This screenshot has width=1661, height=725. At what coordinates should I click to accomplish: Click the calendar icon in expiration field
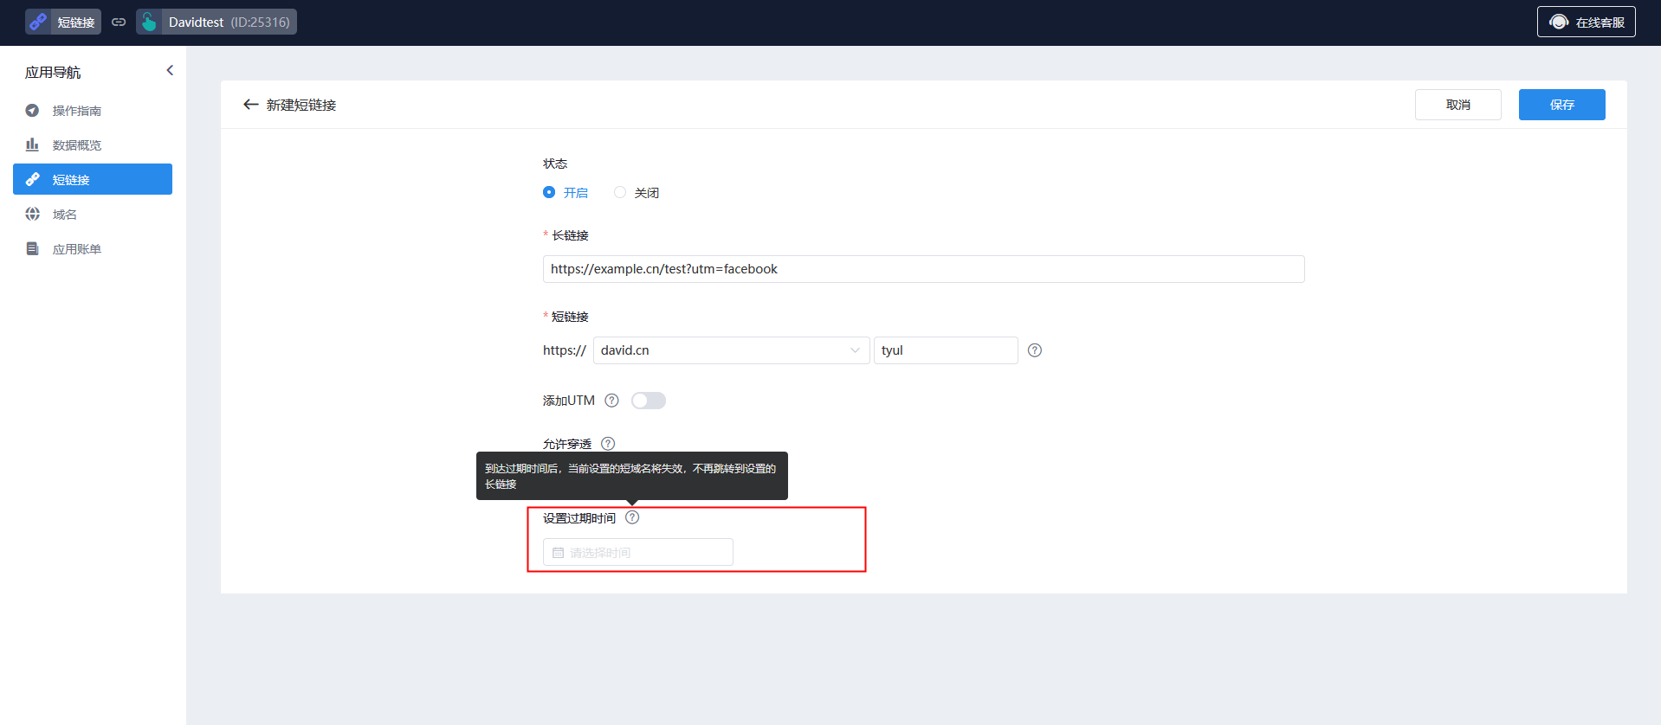pos(559,553)
